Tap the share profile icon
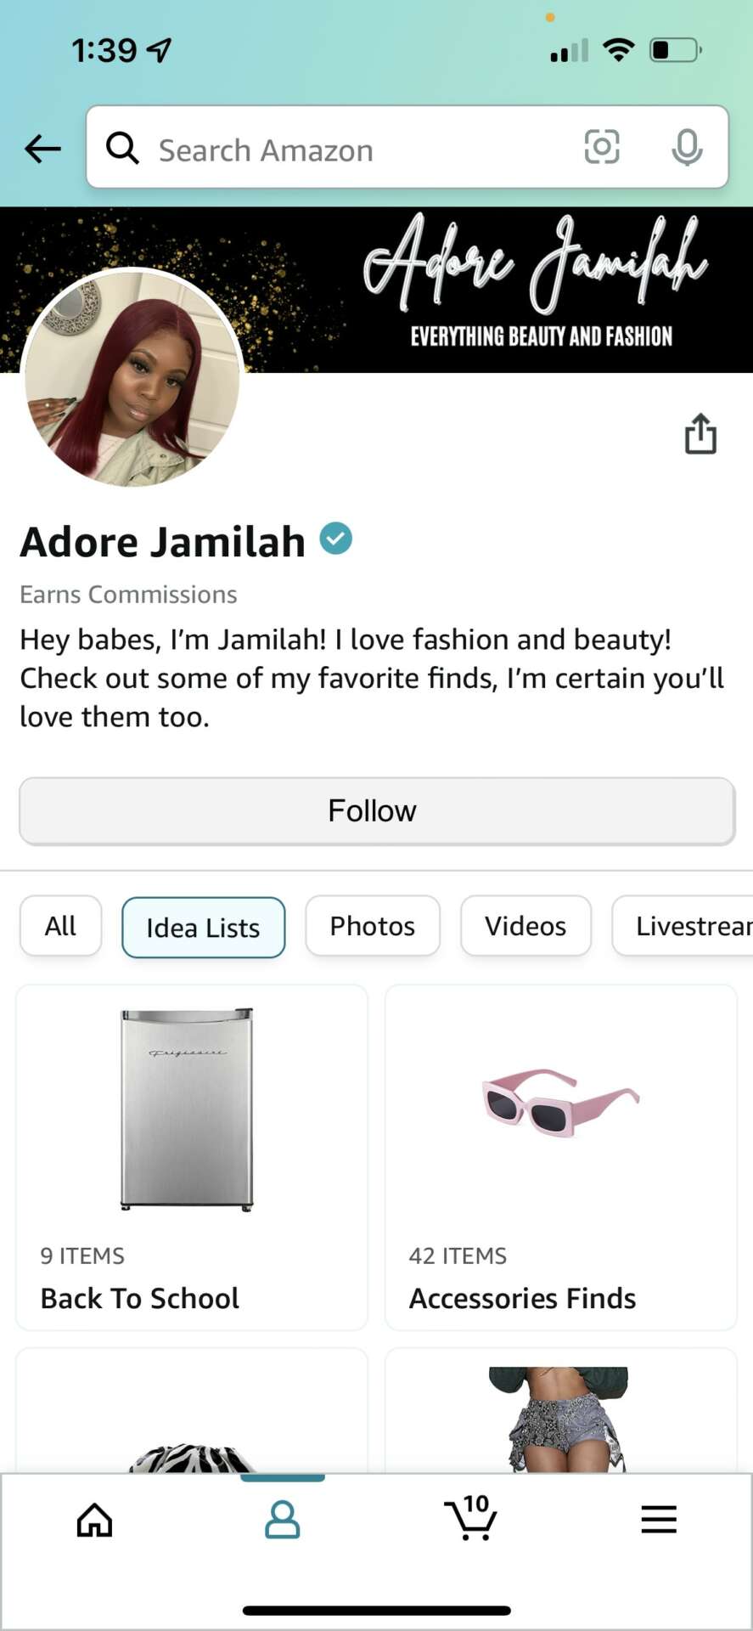The width and height of the screenshot is (753, 1631). click(700, 434)
